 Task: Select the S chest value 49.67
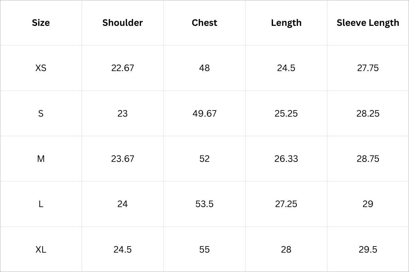[x=204, y=114]
